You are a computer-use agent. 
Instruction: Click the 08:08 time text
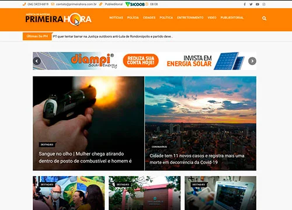154,4
